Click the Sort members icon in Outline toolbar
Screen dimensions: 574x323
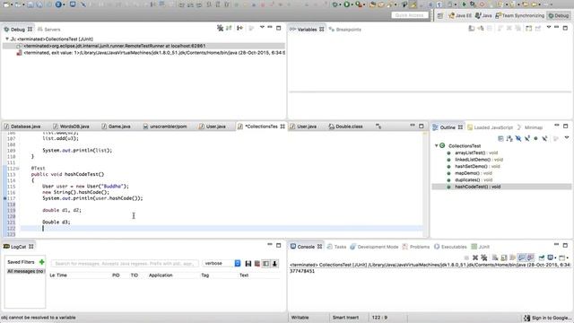click(509, 138)
